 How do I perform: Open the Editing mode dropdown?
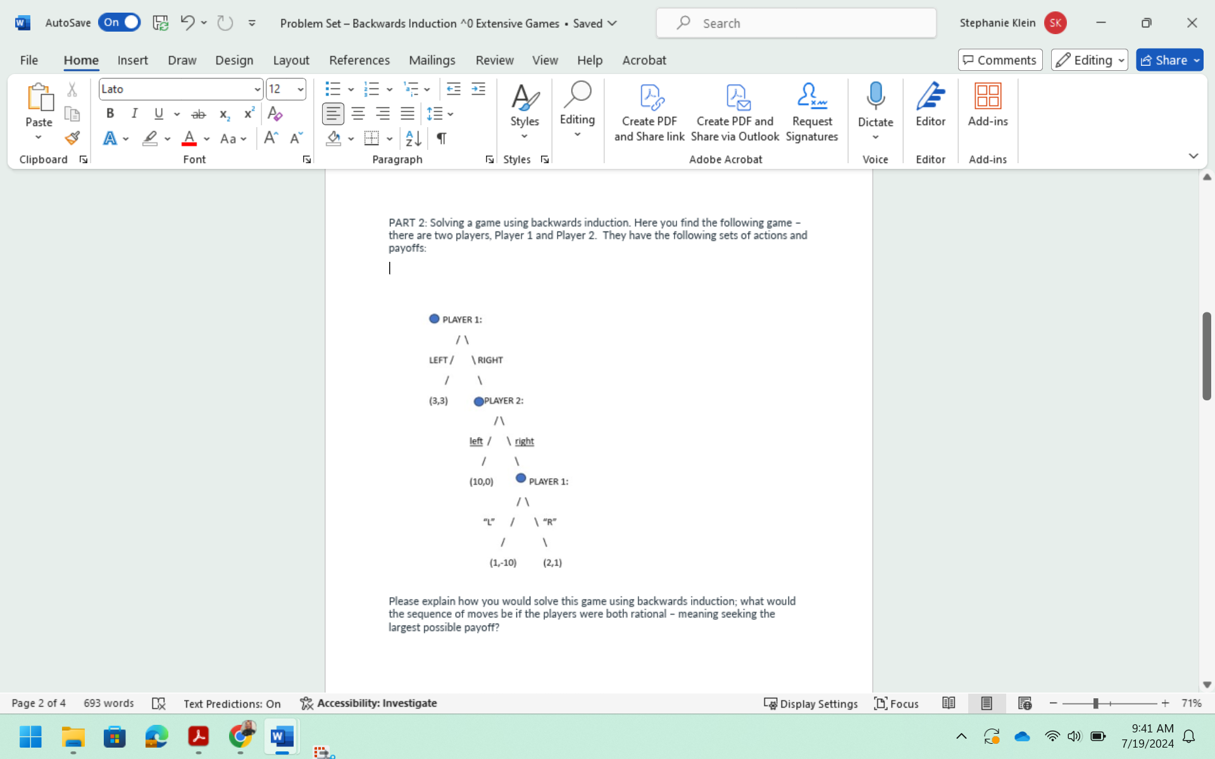tap(1089, 60)
